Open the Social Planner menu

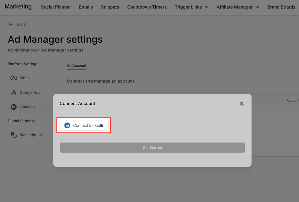(56, 7)
